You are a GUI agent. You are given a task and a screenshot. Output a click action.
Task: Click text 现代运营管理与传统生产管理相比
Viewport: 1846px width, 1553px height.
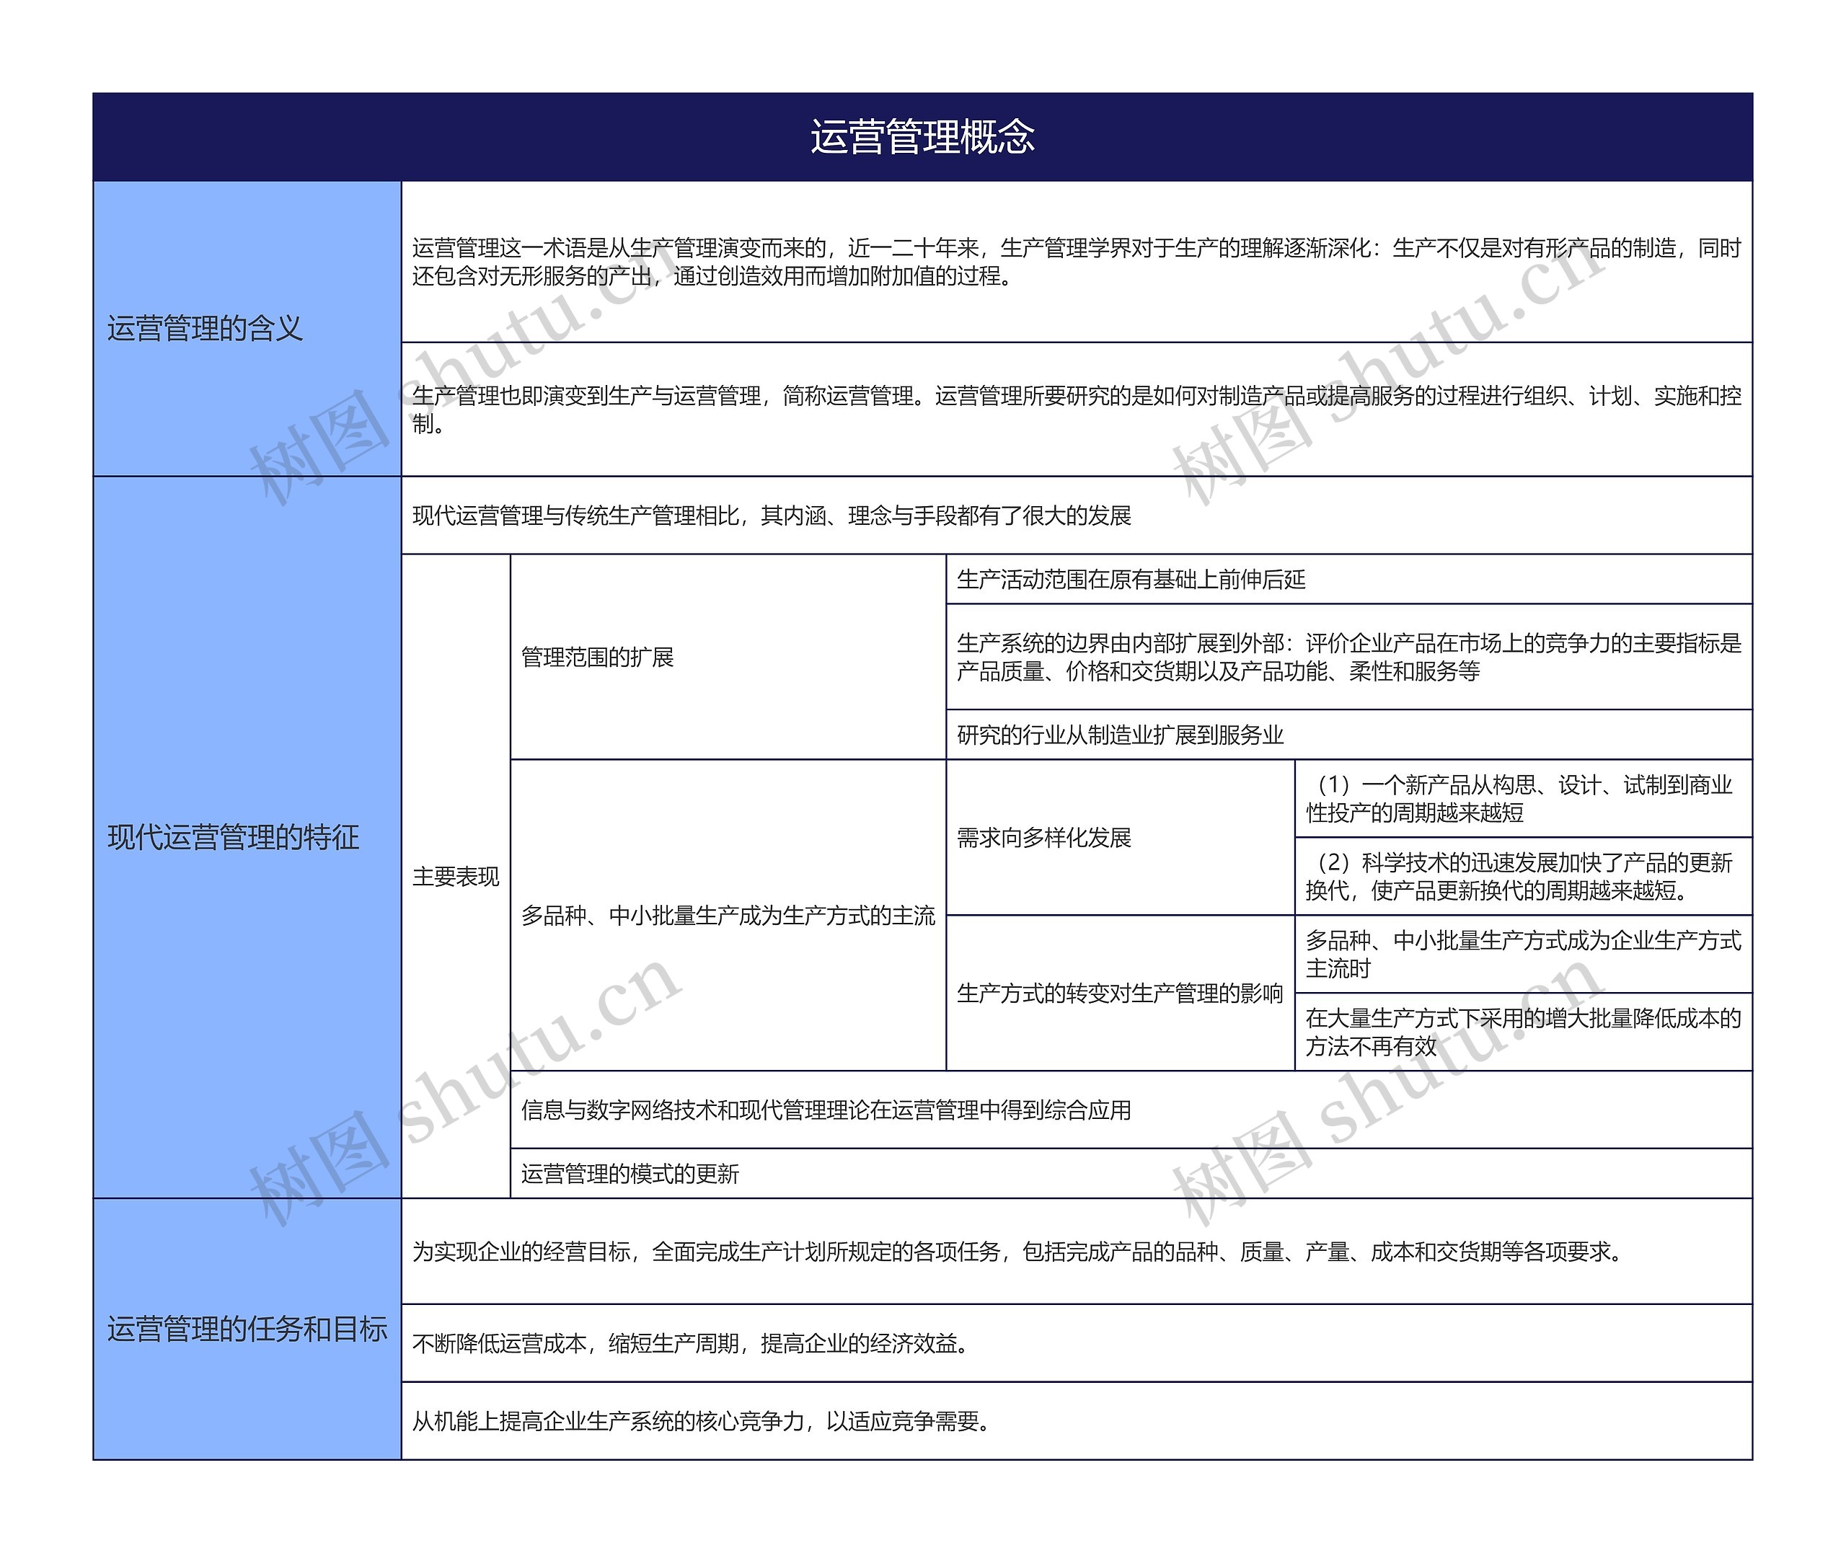(772, 516)
